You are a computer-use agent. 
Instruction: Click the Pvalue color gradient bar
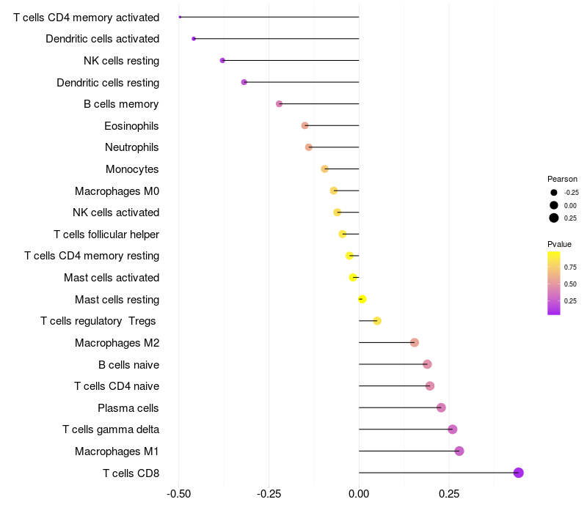[554, 283]
